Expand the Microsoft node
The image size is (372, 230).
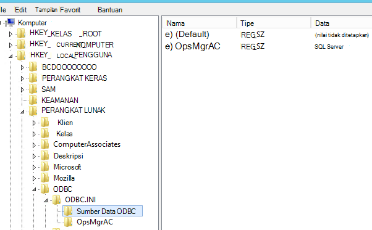point(34,168)
